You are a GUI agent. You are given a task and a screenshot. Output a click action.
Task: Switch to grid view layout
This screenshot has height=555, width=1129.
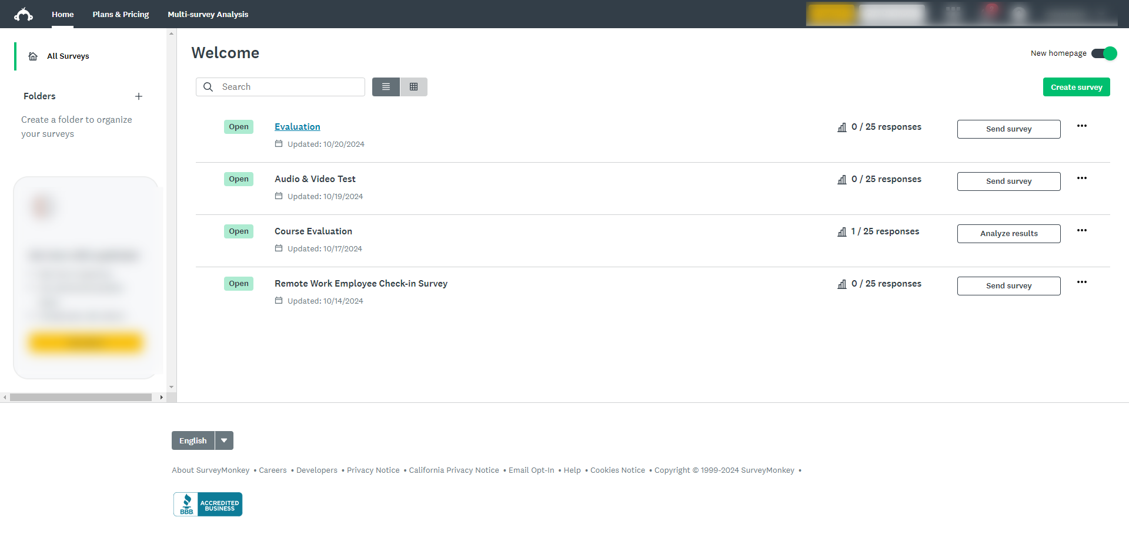414,87
